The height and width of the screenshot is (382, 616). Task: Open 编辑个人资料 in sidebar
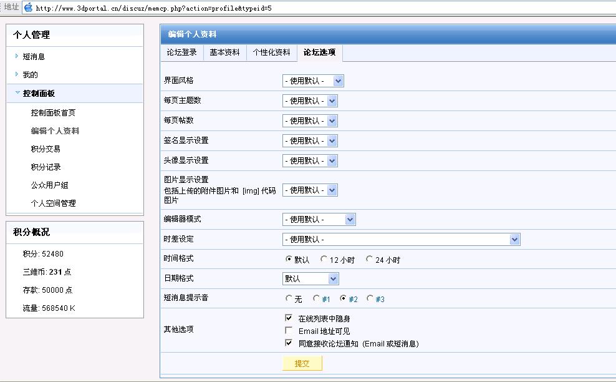pos(55,131)
